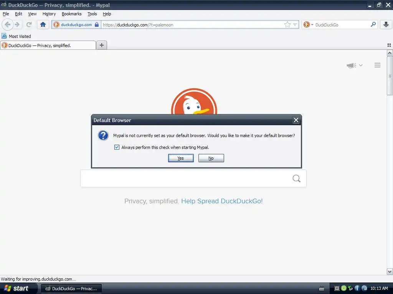This screenshot has height=294, width=393.
Task: Open the File menu
Action: 6,14
